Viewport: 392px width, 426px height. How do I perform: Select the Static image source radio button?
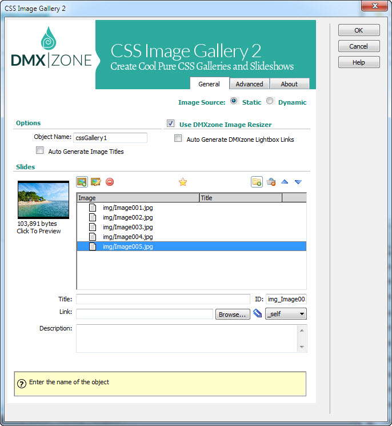[x=234, y=101]
